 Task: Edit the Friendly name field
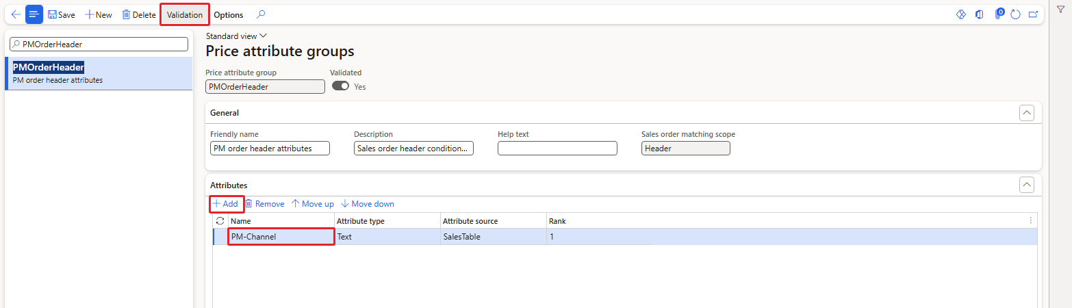click(270, 149)
